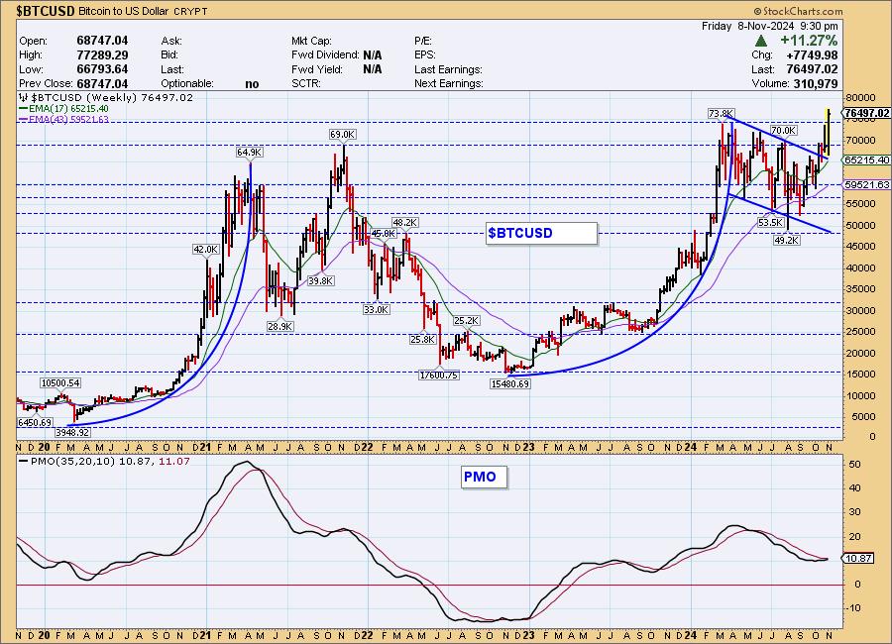This screenshot has height=644, width=892.
Task: Click the "25.8K" price label
Action: coord(422,339)
